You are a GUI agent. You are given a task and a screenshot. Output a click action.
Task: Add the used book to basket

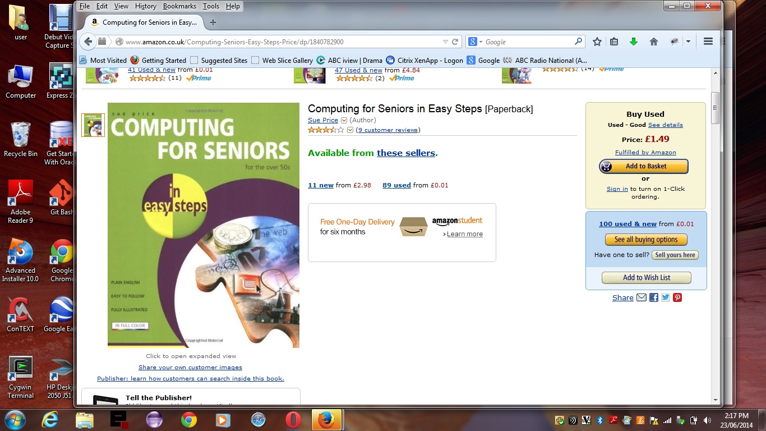point(644,166)
